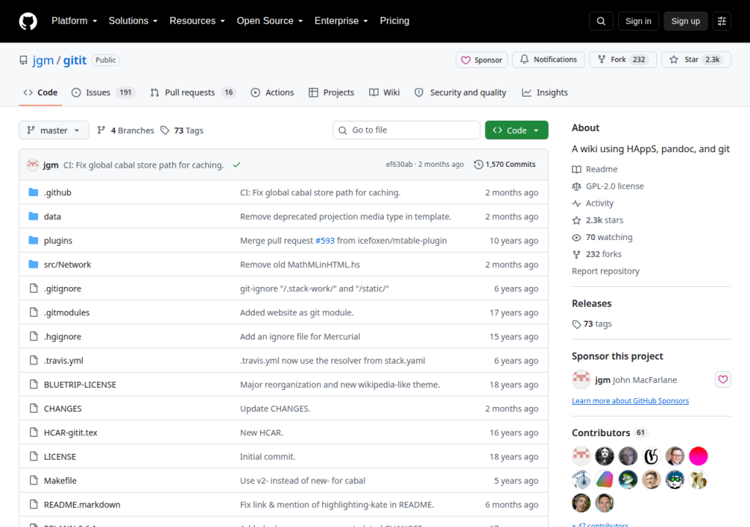Click the Go to file search field
Screen dimensions: 750x527
click(406, 130)
